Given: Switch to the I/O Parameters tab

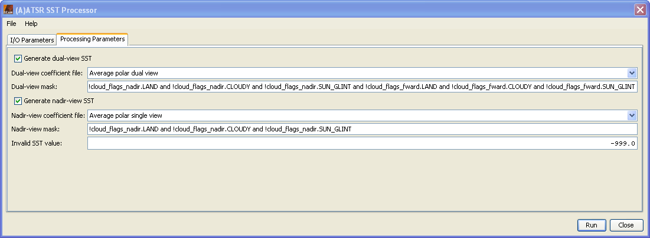Looking at the screenshot, I should pyautogui.click(x=32, y=40).
